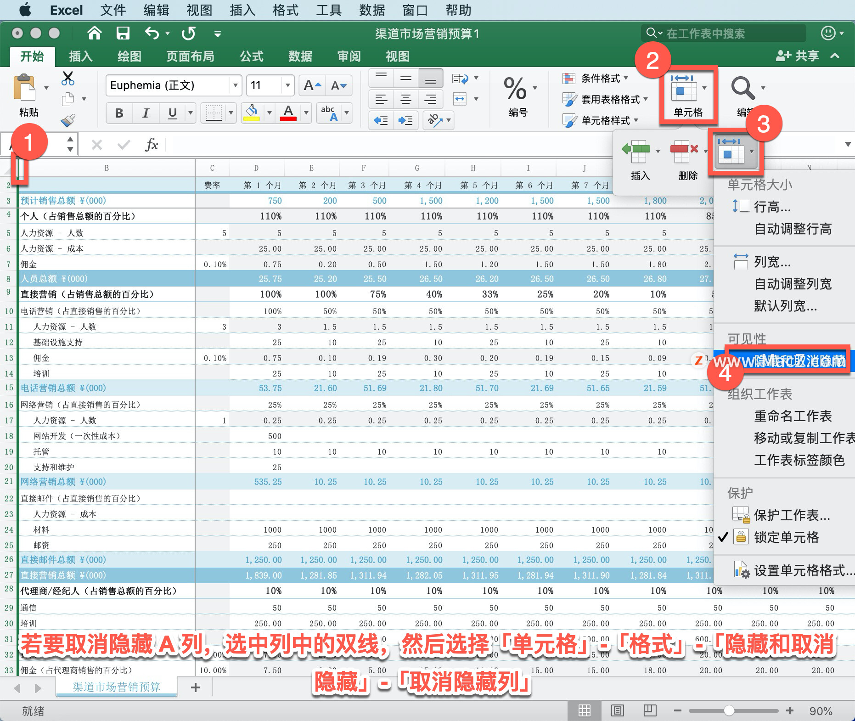Screen dimensions: 855x721
Task: Open the 文件 menu in the menu bar
Action: [113, 10]
